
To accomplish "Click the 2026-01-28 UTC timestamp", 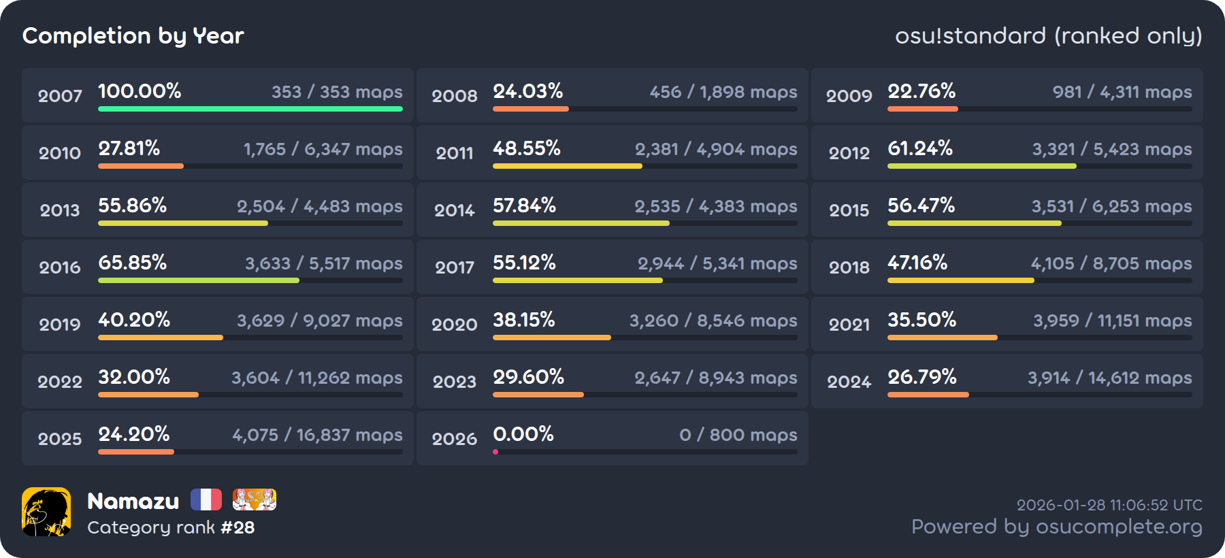I will 1109,505.
